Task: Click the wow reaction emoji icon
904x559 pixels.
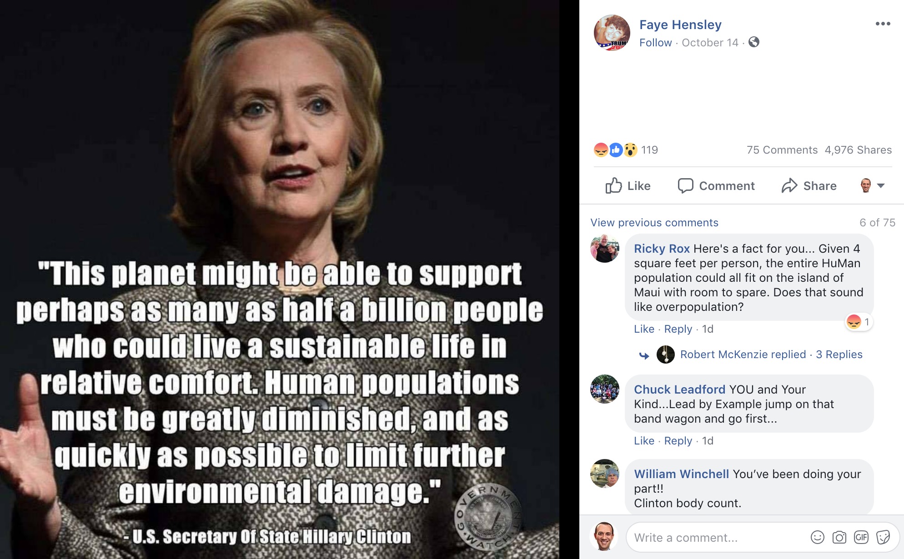Action: pyautogui.click(x=630, y=150)
